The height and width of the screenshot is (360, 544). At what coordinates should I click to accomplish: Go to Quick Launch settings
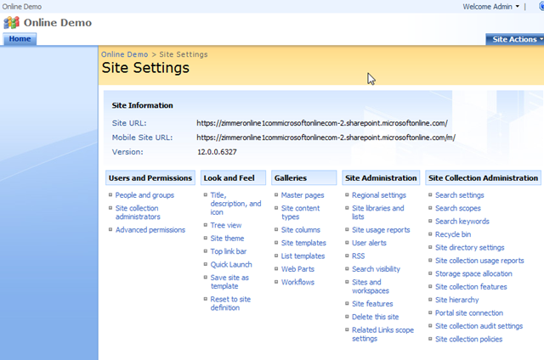pos(231,265)
